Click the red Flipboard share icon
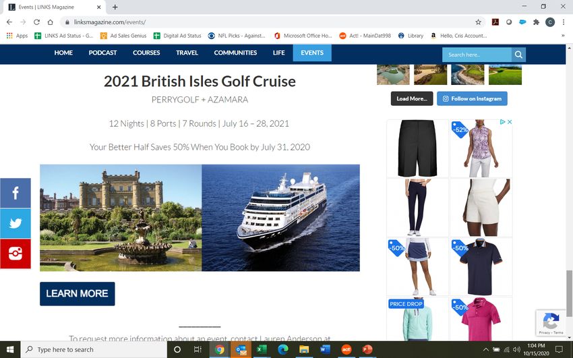This screenshot has height=358, width=573. [x=16, y=253]
